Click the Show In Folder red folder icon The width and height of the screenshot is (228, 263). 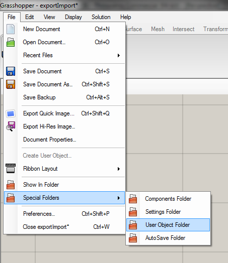pyautogui.click(x=11, y=185)
